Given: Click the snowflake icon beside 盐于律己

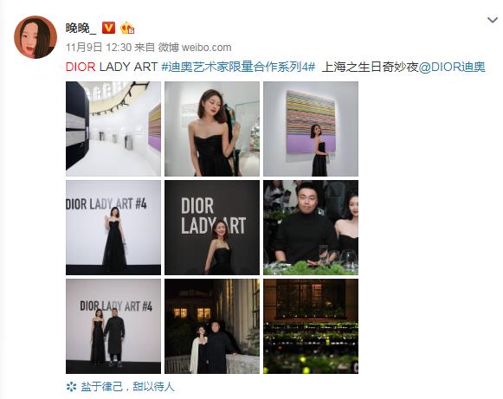Looking at the screenshot, I should pyautogui.click(x=71, y=387).
